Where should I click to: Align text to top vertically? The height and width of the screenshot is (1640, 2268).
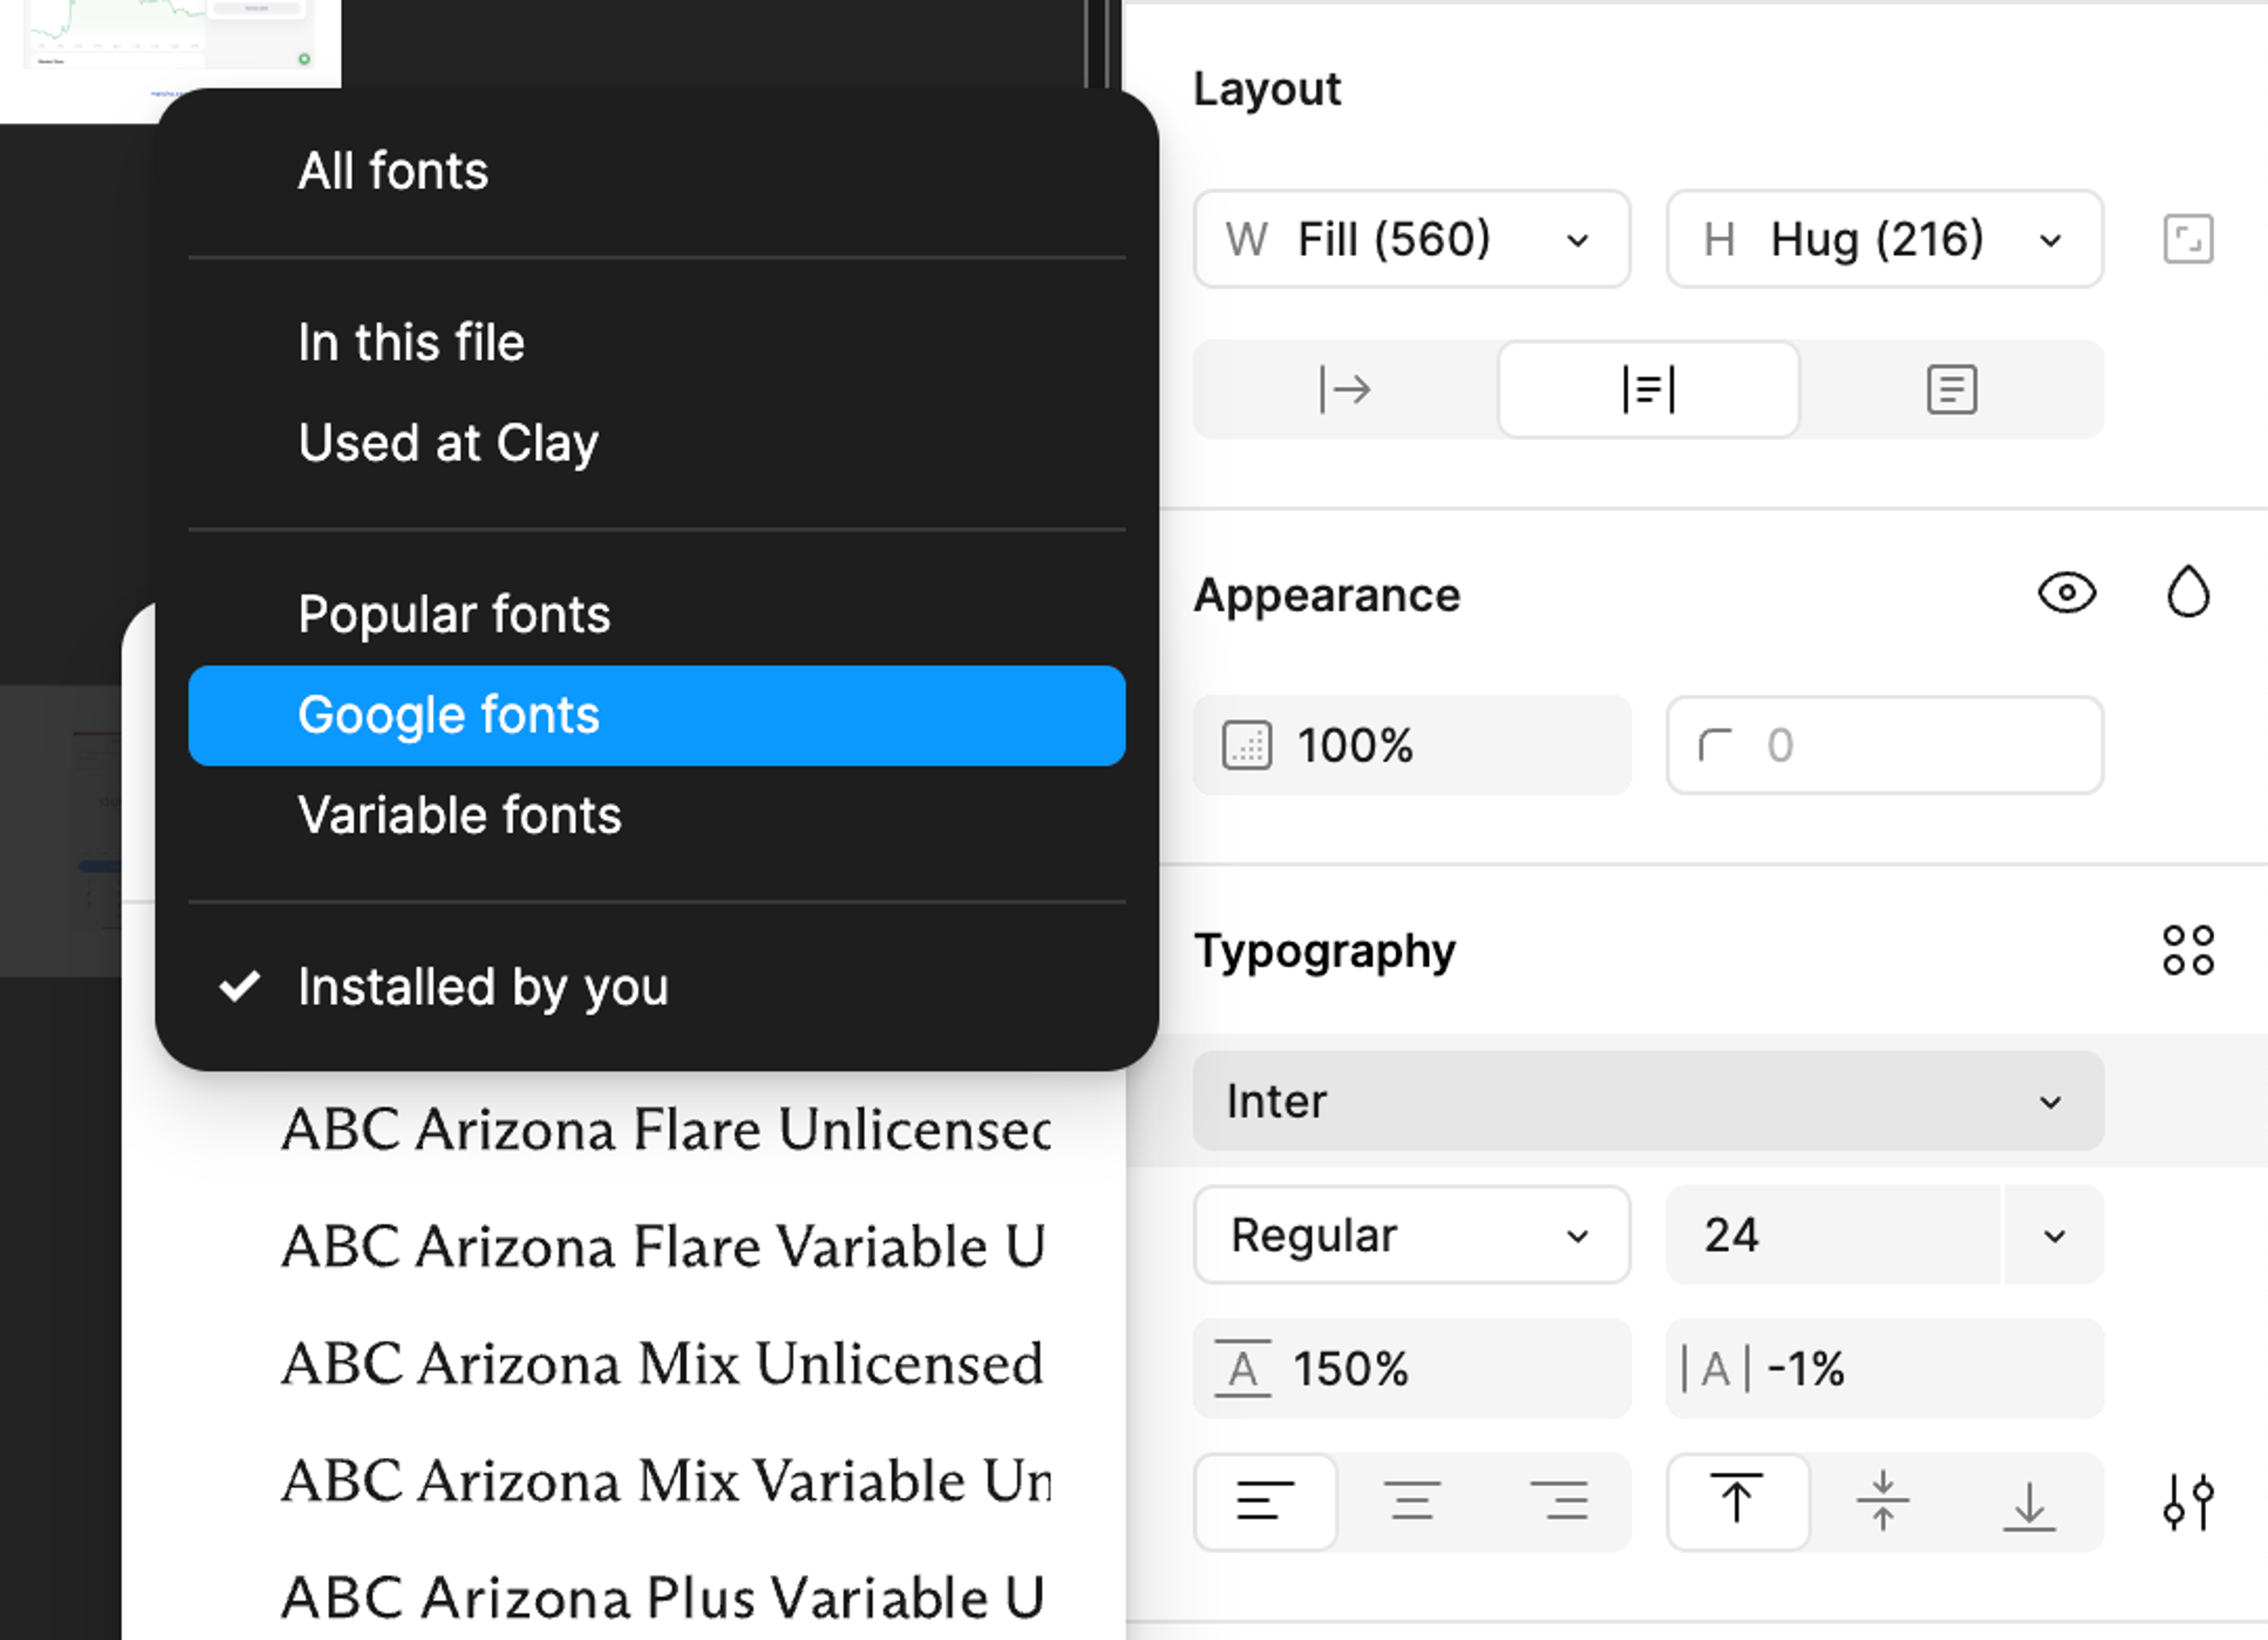point(1737,1501)
